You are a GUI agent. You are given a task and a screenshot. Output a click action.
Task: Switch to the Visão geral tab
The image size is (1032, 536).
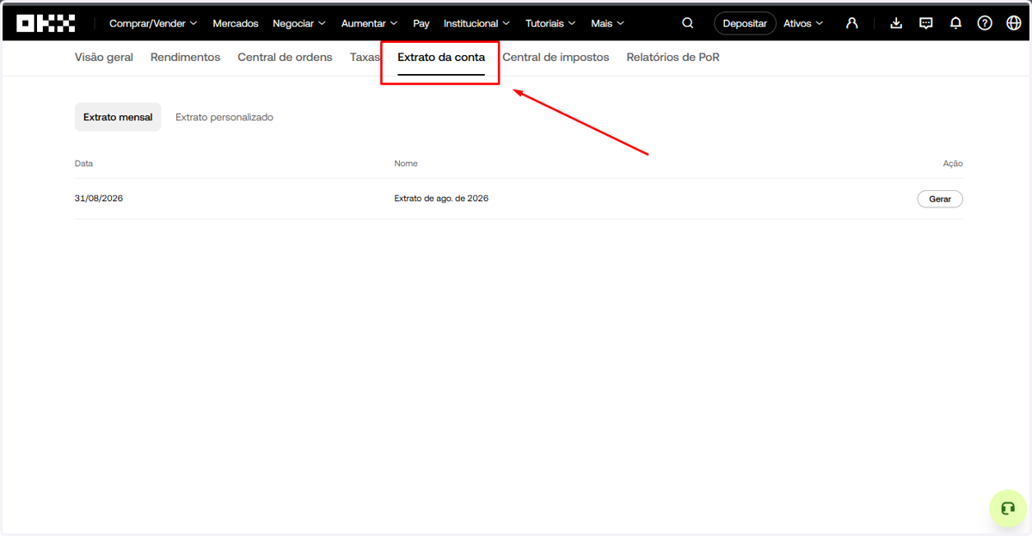104,58
